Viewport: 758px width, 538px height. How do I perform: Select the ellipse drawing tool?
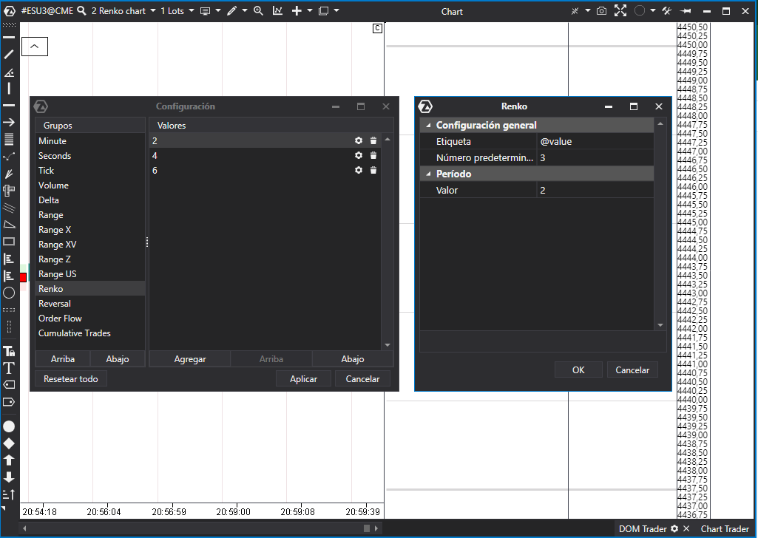pos(9,293)
